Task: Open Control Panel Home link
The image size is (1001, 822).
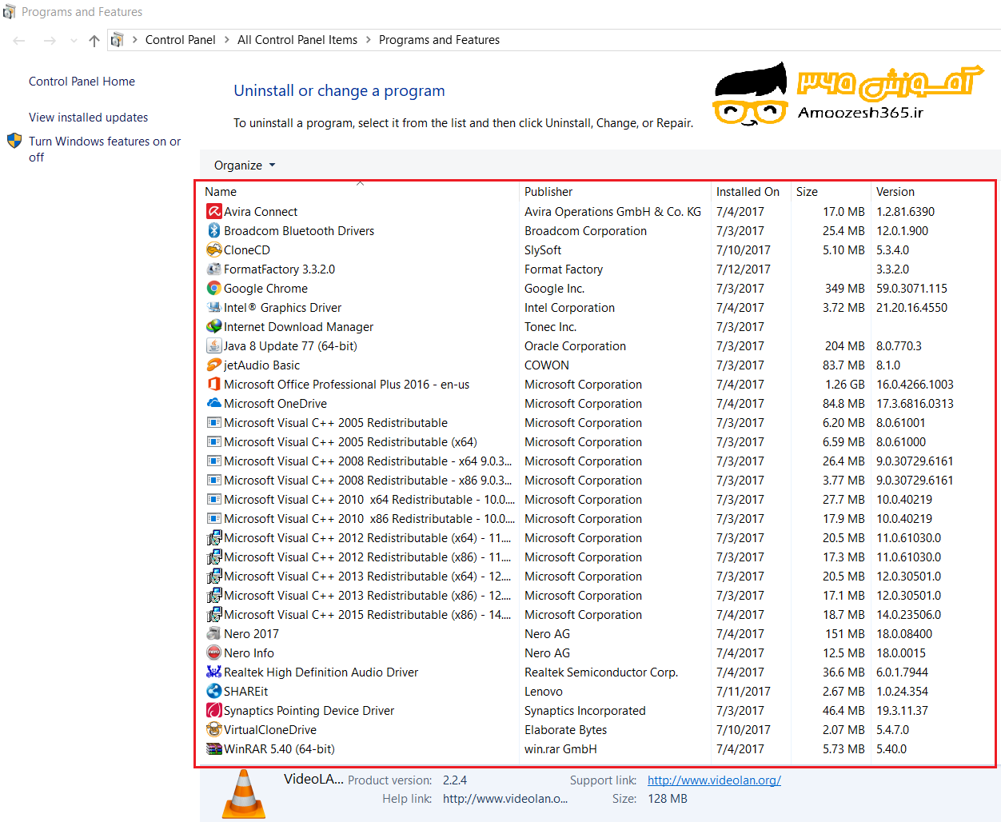Action: [82, 82]
